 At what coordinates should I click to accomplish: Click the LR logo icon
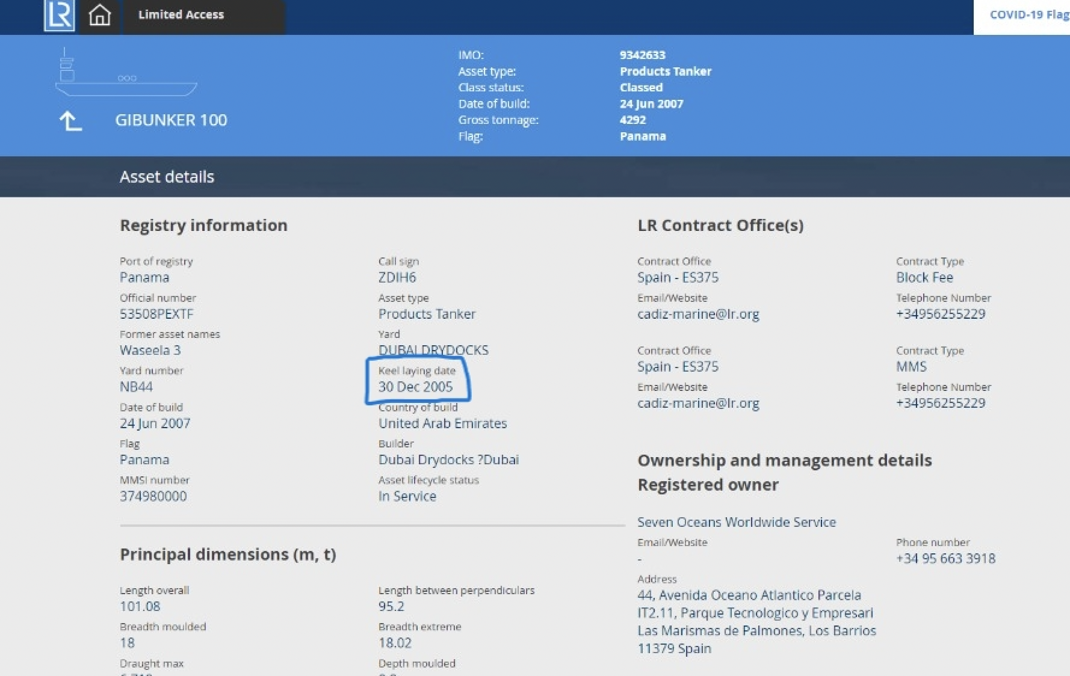(x=59, y=16)
